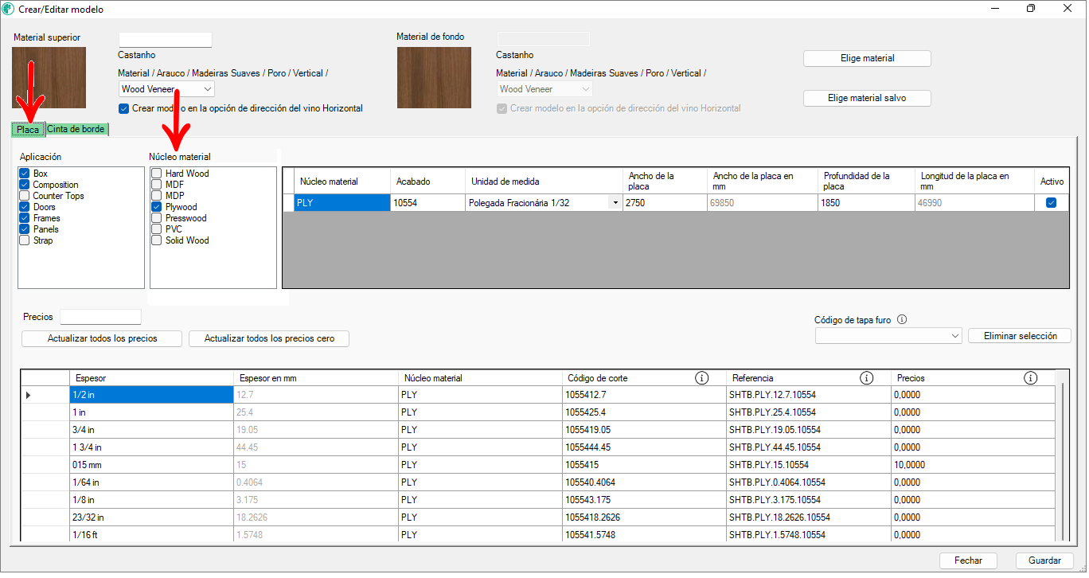The image size is (1089, 578).
Task: Click info icon in Referencia column header
Action: (867, 378)
